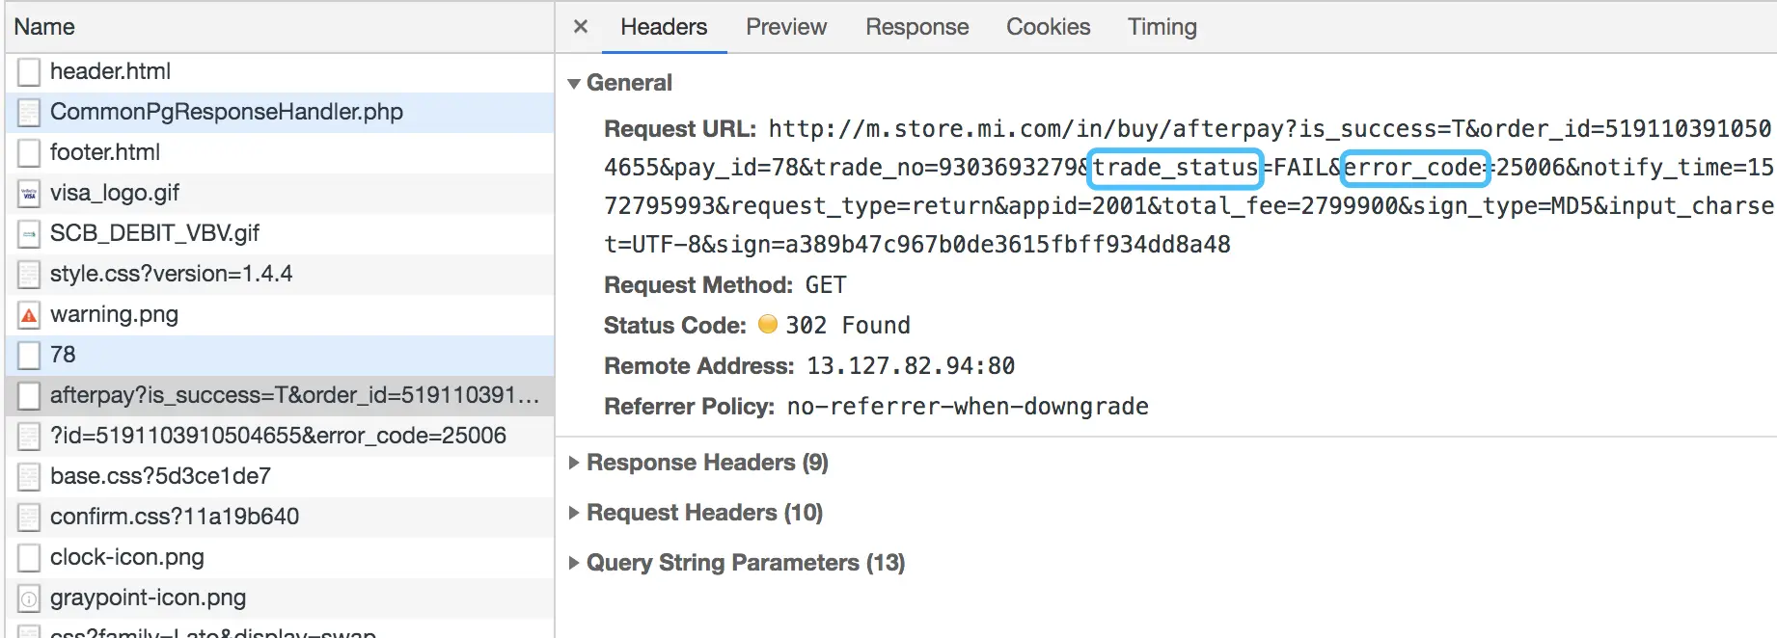Select the request named 78

63,355
